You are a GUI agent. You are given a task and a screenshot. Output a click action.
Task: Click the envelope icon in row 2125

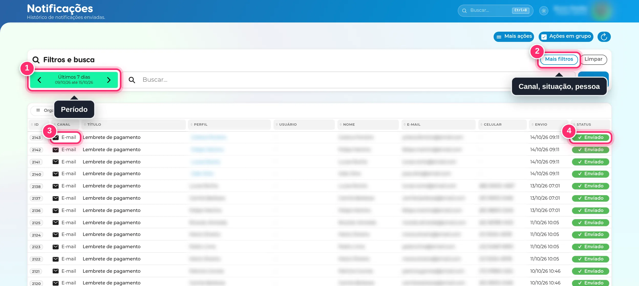[56, 222]
